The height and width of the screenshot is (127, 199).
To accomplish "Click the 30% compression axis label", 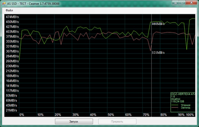I will pyautogui.click(x=76, y=115).
